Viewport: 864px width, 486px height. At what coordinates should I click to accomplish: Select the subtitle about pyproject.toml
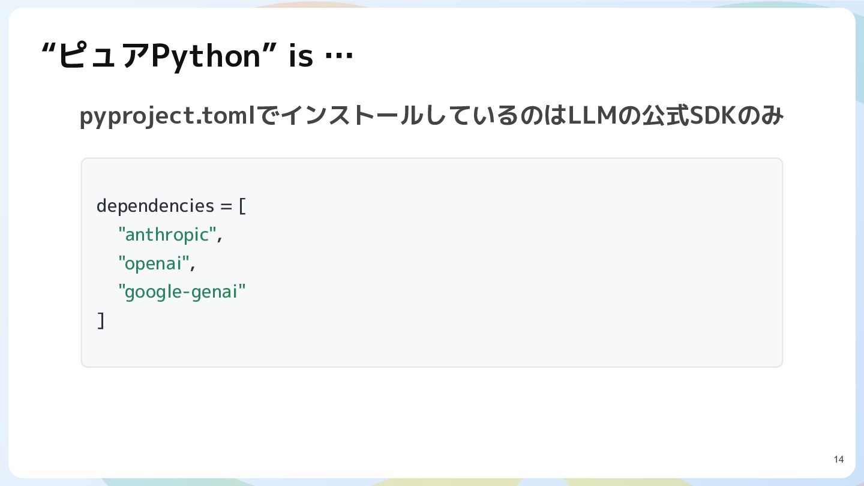point(431,116)
